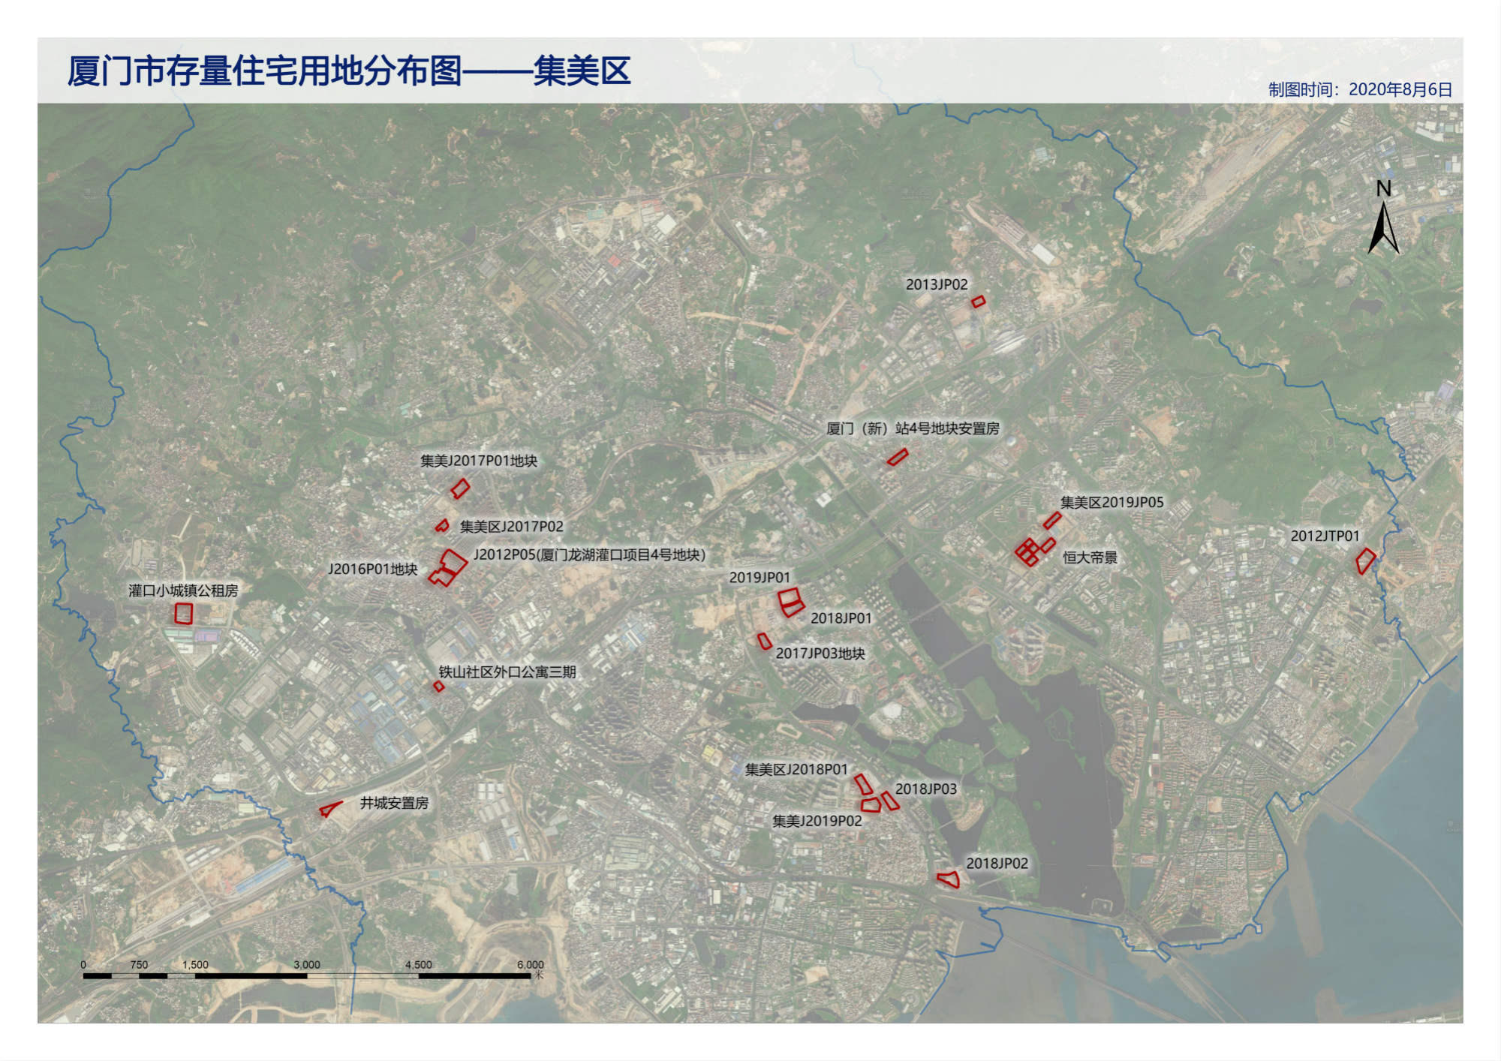Click the 2018JP03 label
This screenshot has height=1061, width=1501.
pyautogui.click(x=926, y=789)
